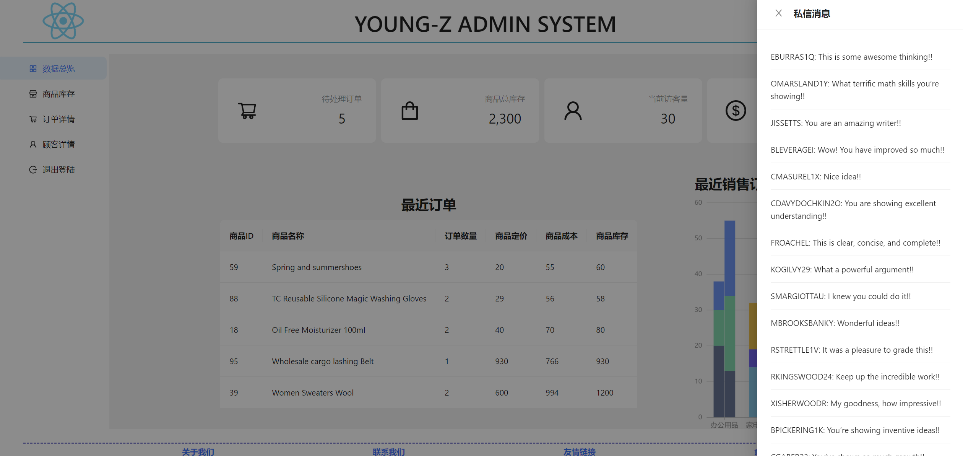The width and height of the screenshot is (963, 456).
Task: Select the 数据总览 menu item
Action: [x=58, y=69]
